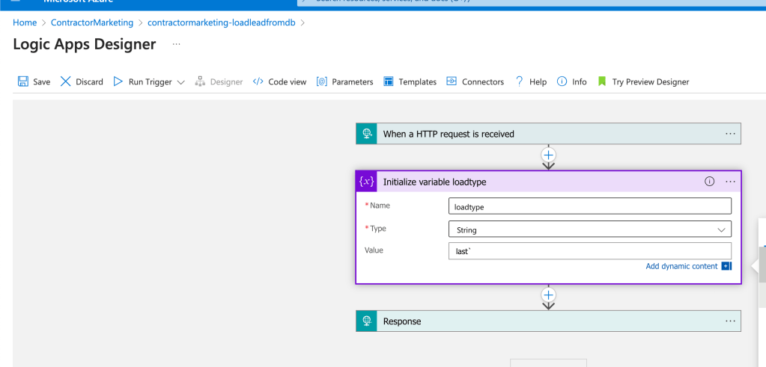This screenshot has width=766, height=367.
Task: Open Templates from the toolbar
Action: coord(417,82)
